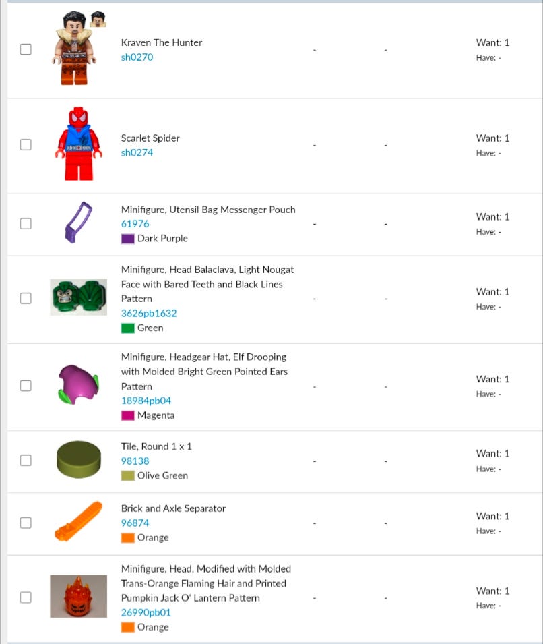Click the Dark Purple color swatch
This screenshot has height=644, width=543.
coord(128,239)
